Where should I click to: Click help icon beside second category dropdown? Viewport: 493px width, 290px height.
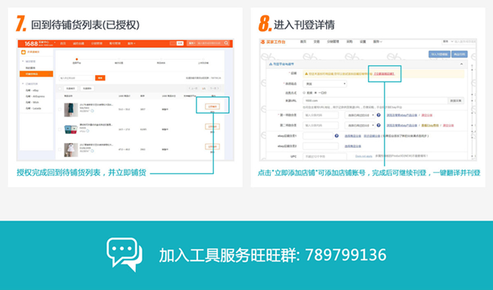378,125
